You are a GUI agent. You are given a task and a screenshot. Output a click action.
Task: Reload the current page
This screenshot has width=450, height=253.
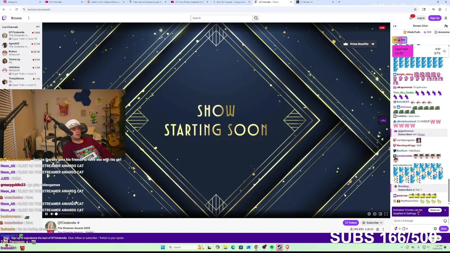coord(16,9)
